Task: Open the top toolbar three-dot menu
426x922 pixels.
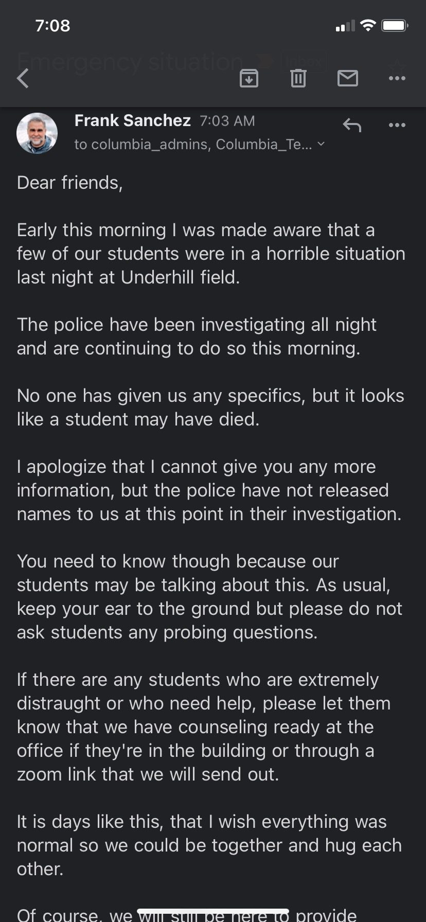Action: click(397, 78)
